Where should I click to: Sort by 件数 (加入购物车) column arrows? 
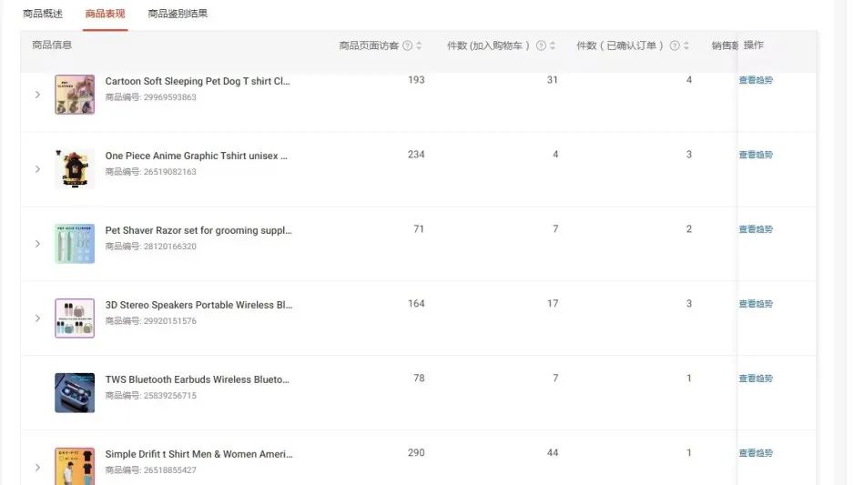(x=553, y=45)
